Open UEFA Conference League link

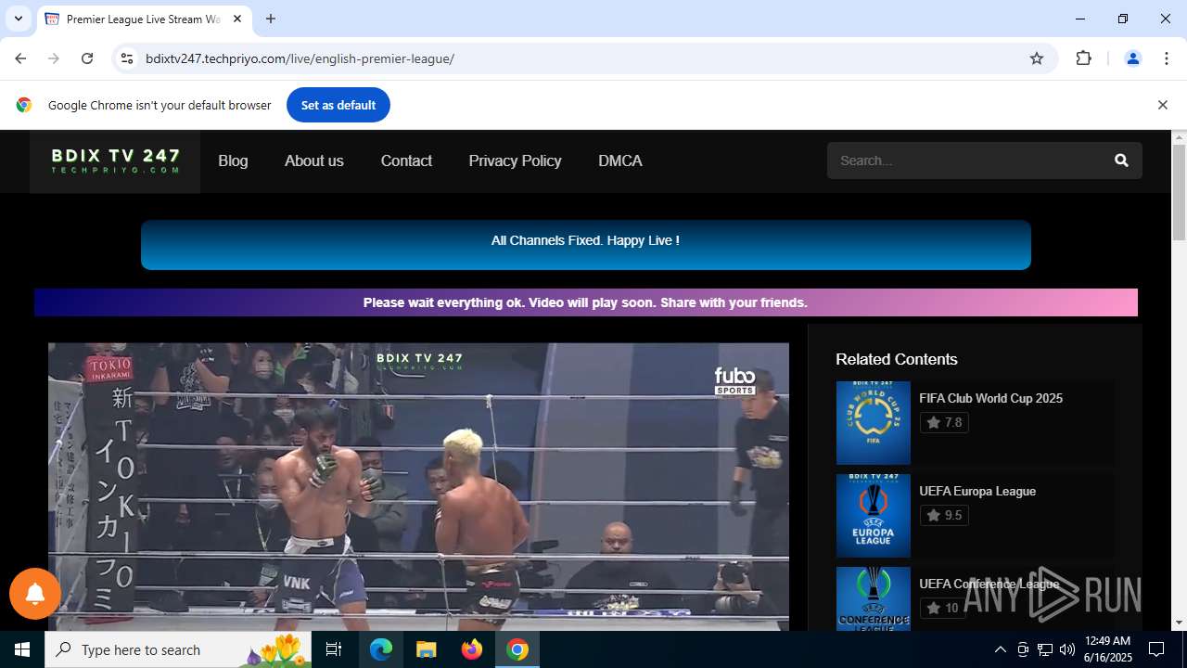tap(989, 584)
